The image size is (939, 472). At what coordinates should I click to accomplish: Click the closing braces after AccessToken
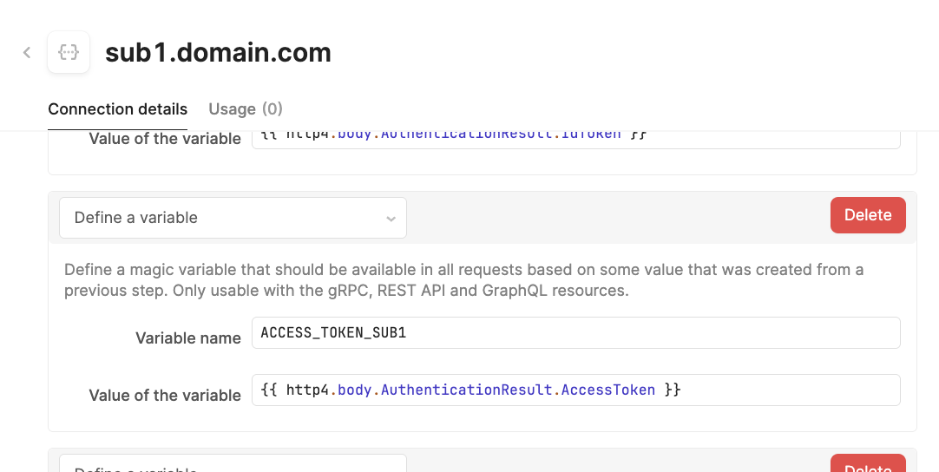pyautogui.click(x=673, y=390)
